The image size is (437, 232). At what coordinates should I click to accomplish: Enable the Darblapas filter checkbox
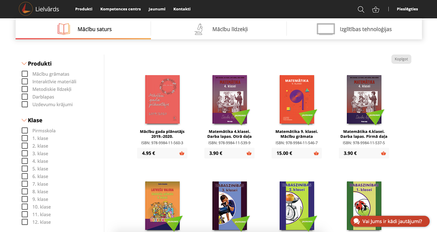point(25,97)
